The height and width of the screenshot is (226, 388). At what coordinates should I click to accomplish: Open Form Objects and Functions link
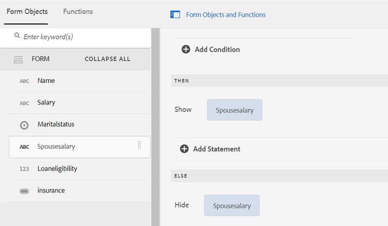click(x=226, y=14)
